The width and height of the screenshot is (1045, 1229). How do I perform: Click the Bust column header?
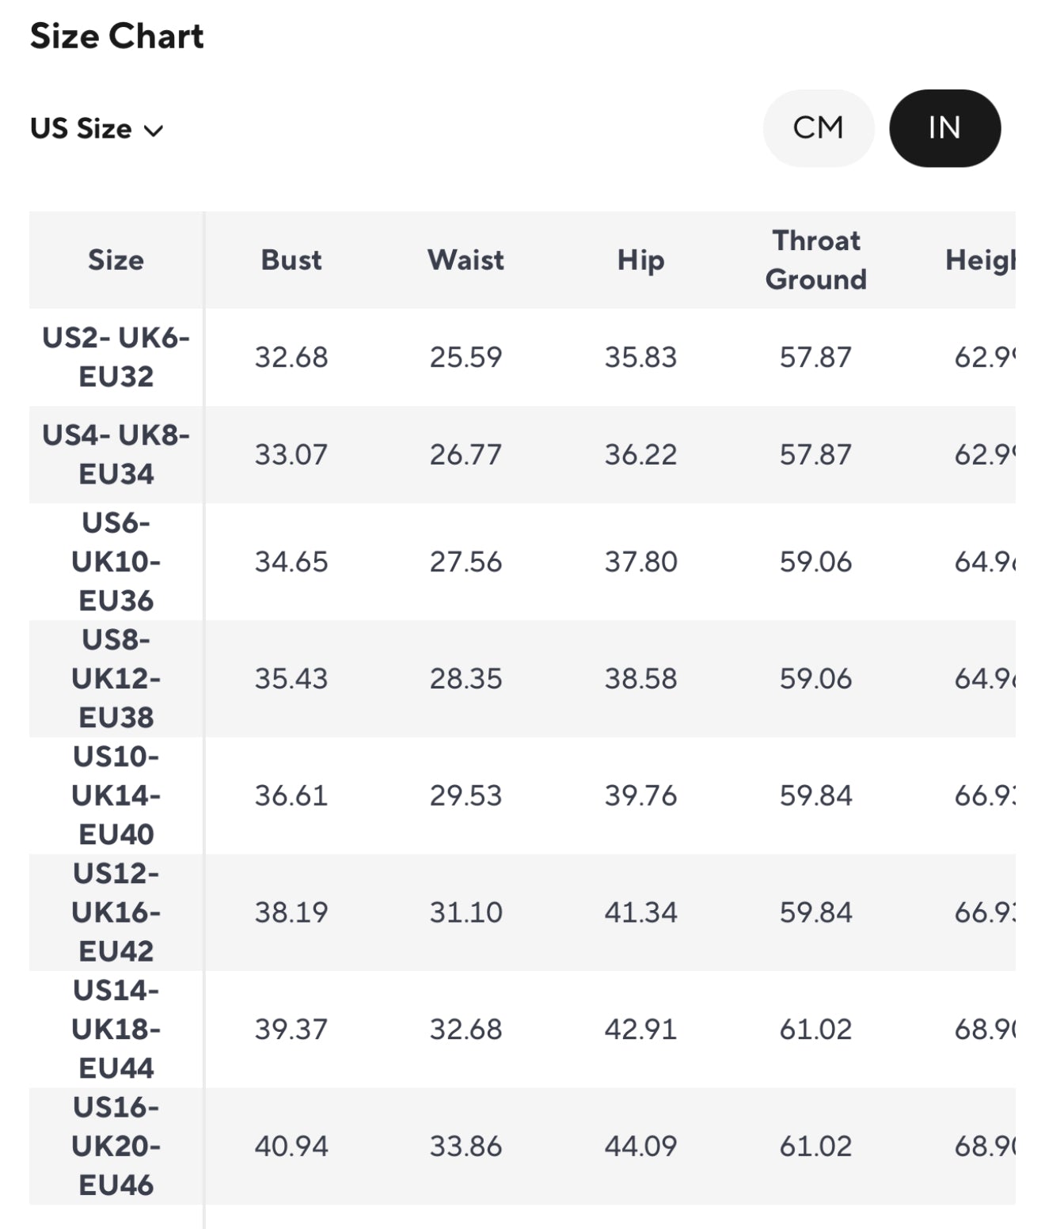coord(291,260)
